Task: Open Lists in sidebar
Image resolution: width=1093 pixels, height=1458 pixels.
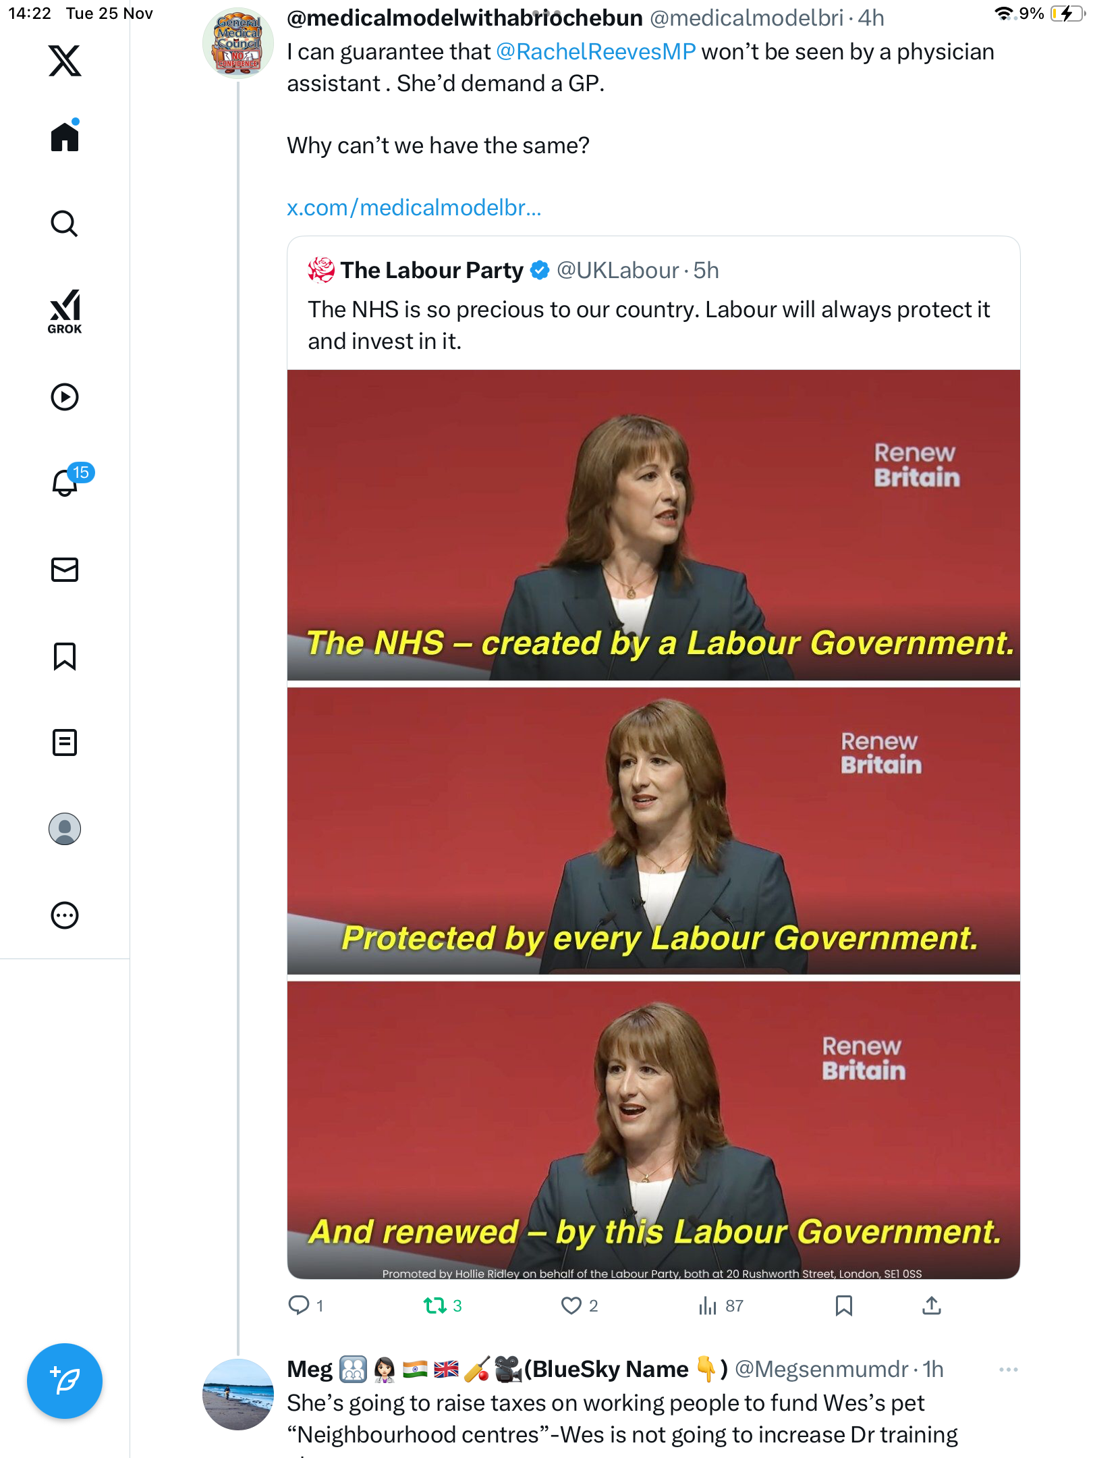Action: click(65, 742)
